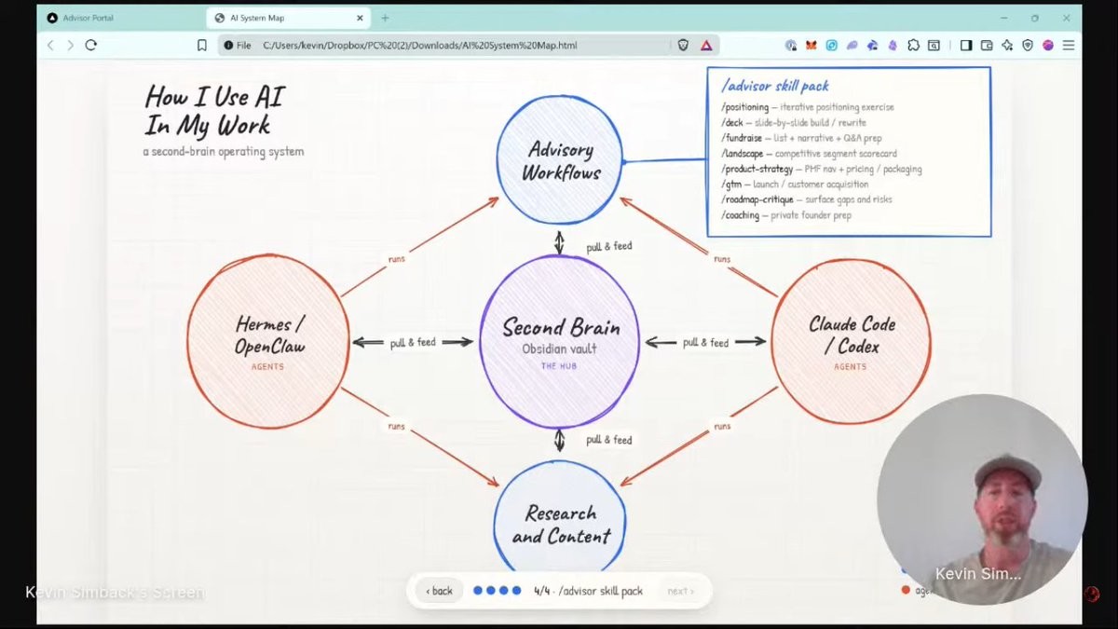This screenshot has width=1118, height=629.
Task: Click the purple flame extension icon
Action: [x=893, y=45]
